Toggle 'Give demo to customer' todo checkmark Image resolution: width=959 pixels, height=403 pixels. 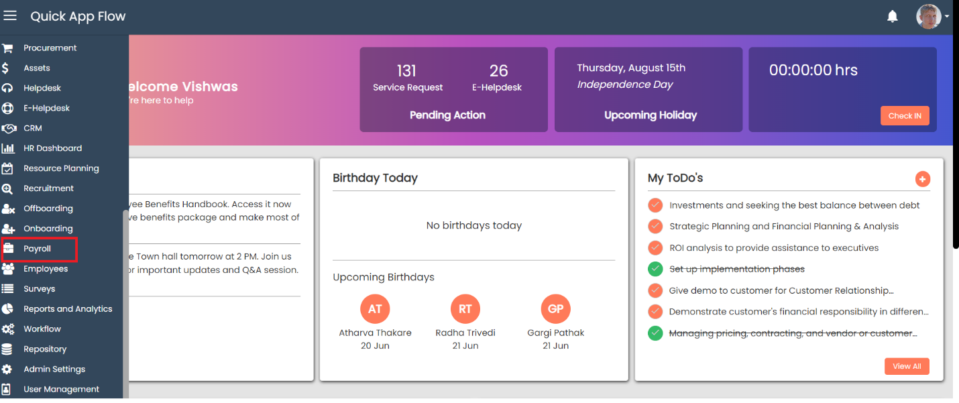point(655,291)
